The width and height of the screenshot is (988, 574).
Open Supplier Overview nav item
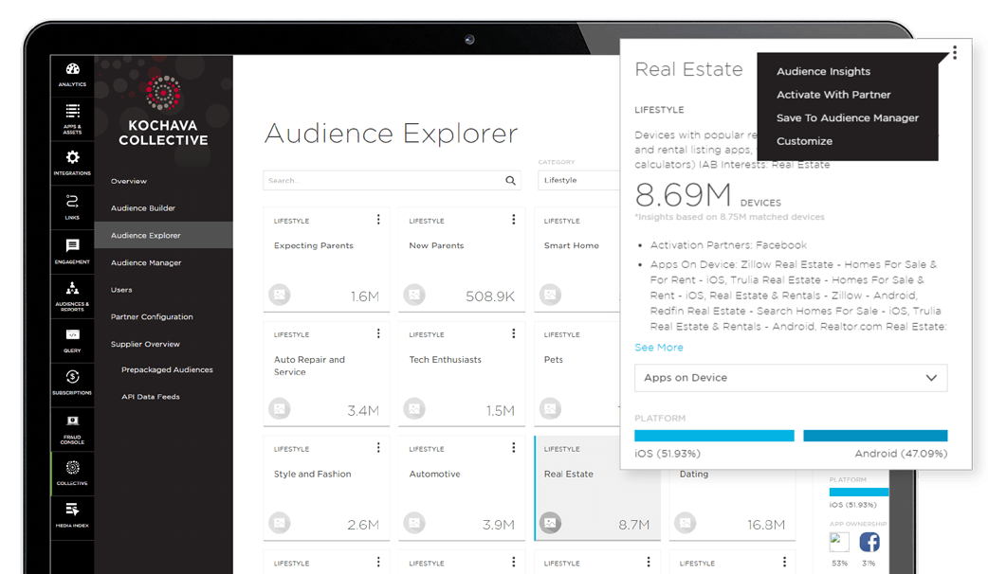pyautogui.click(x=146, y=344)
